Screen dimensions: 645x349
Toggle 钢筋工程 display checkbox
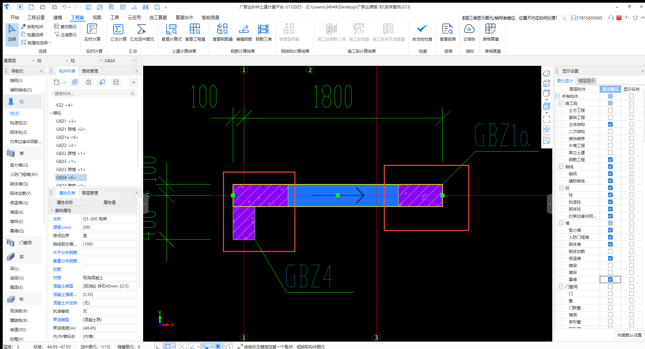(x=610, y=160)
